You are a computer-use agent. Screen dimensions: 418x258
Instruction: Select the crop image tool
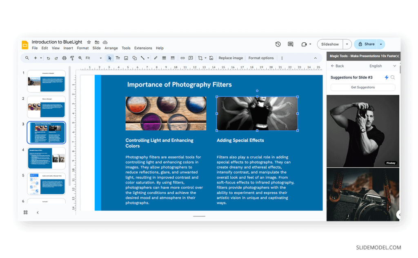[x=200, y=58]
